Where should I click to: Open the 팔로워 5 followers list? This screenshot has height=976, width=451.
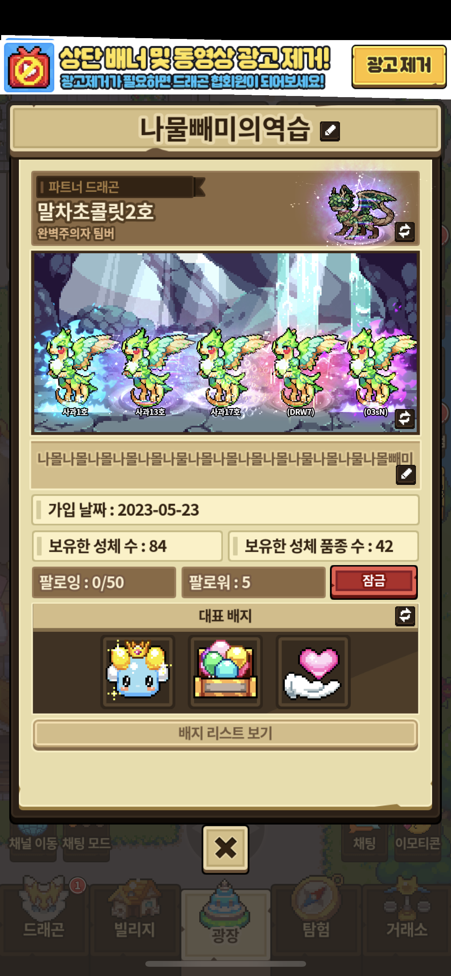[254, 582]
